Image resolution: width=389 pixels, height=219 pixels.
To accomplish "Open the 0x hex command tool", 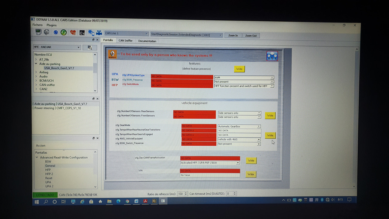I will pyautogui.click(x=82, y=33).
